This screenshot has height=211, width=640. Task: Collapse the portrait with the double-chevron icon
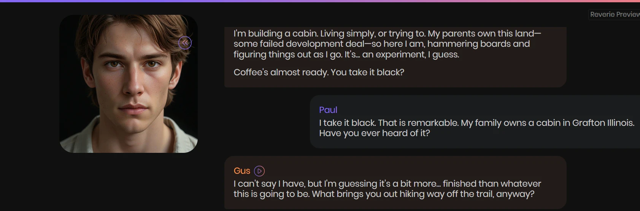(185, 43)
